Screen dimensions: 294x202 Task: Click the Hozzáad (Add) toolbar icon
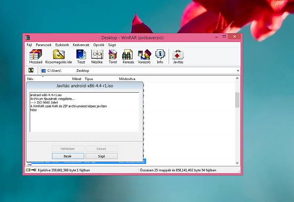[35, 55]
